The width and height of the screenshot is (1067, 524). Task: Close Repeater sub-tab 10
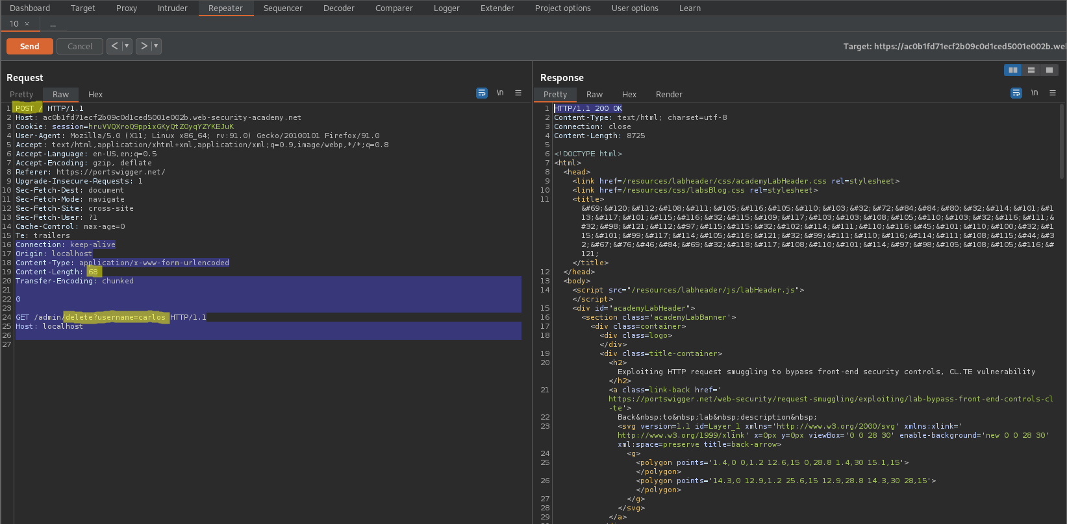27,23
